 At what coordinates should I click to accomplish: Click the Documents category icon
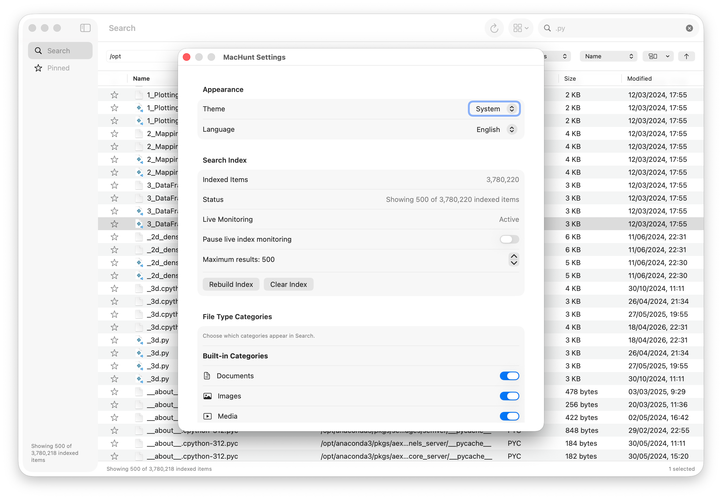[207, 376]
